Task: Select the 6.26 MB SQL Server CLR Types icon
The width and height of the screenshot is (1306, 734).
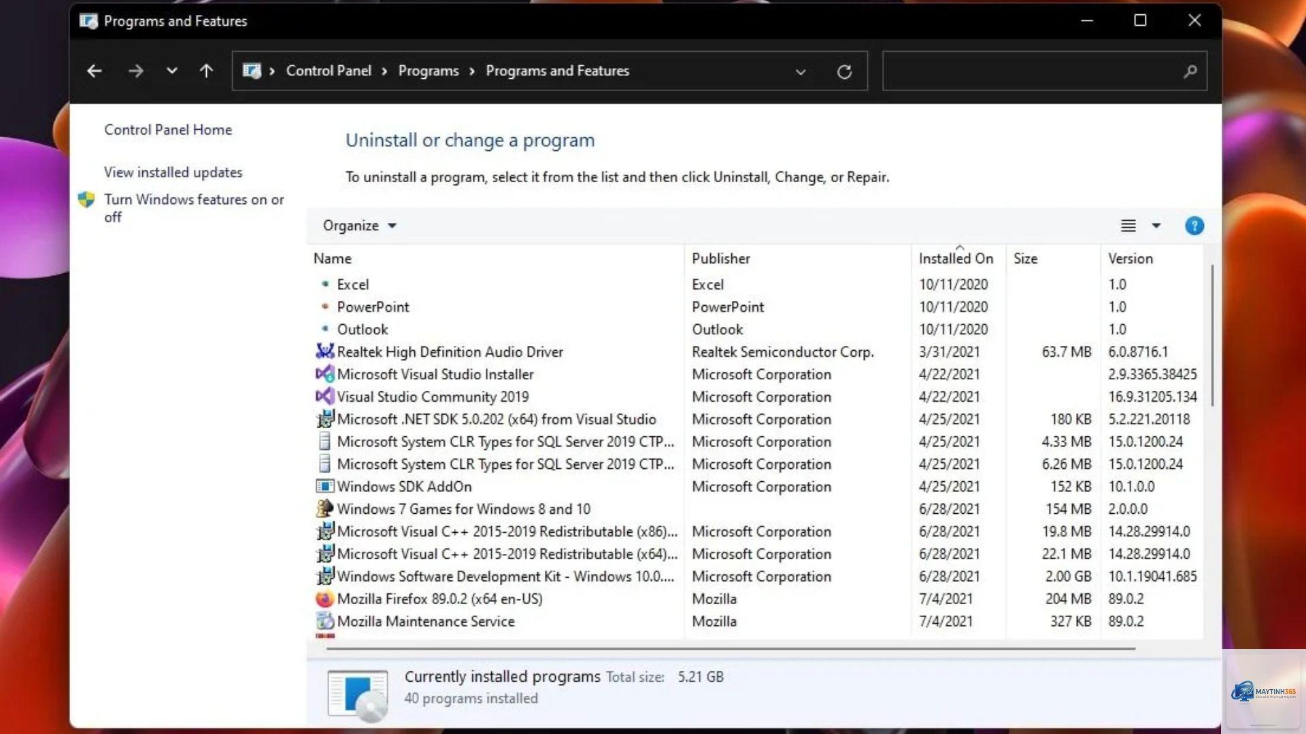Action: click(325, 464)
